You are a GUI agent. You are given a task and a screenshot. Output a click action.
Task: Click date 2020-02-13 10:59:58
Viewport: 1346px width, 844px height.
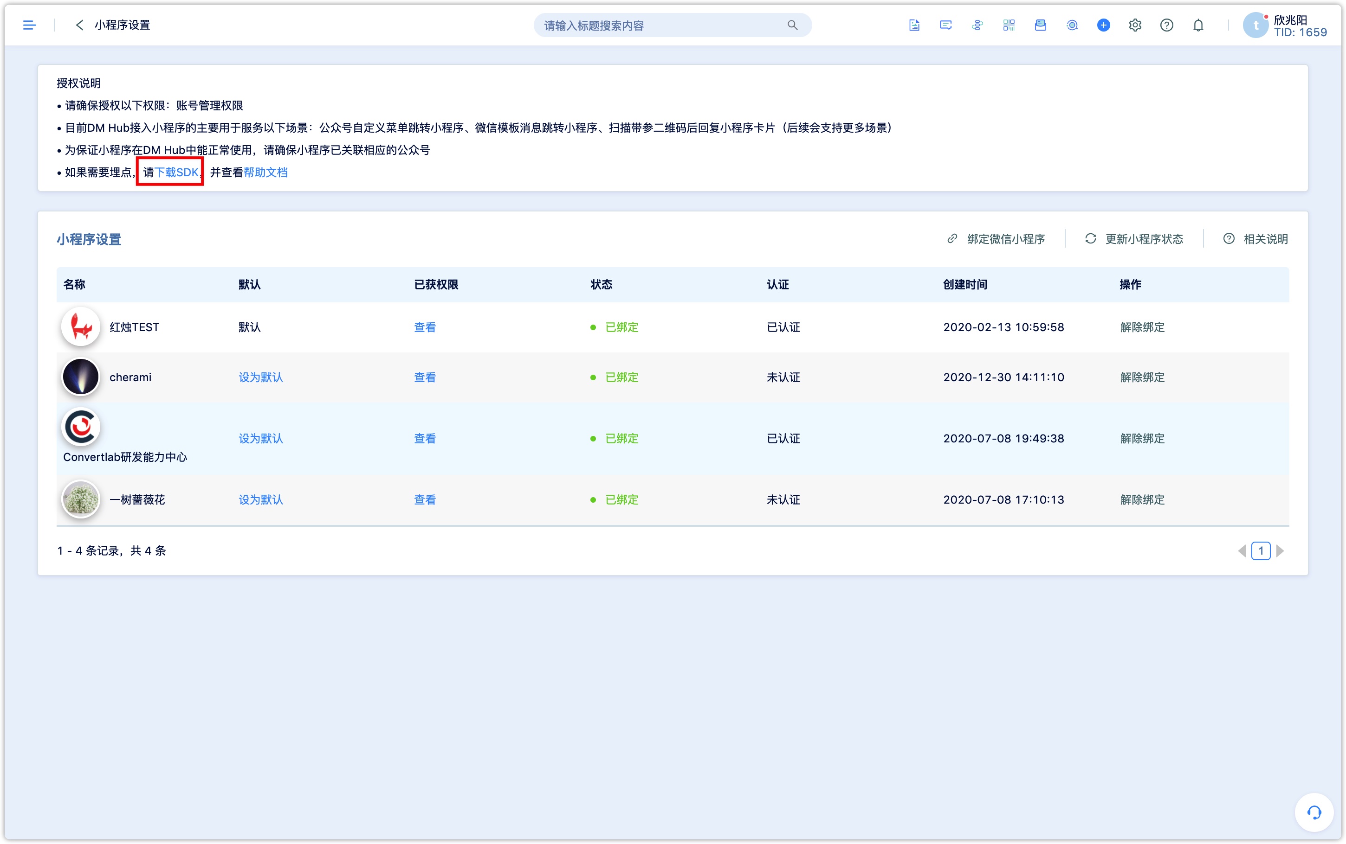tap(1003, 327)
